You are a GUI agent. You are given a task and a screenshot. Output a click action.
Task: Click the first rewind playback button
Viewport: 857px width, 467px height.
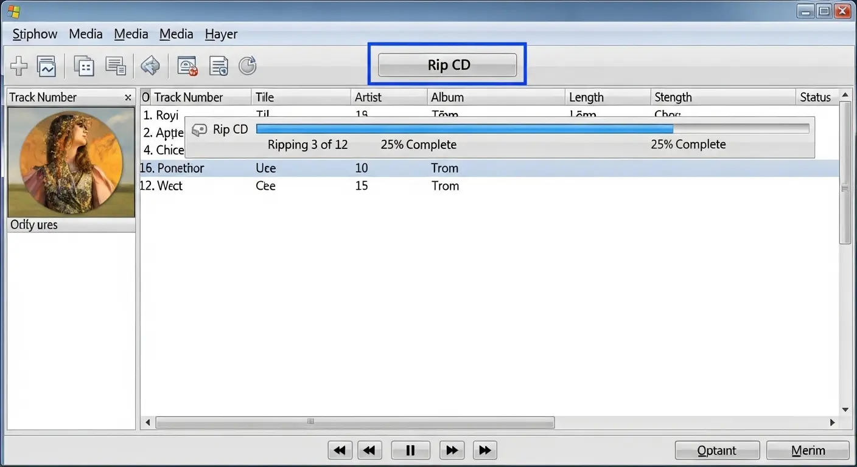coord(340,451)
